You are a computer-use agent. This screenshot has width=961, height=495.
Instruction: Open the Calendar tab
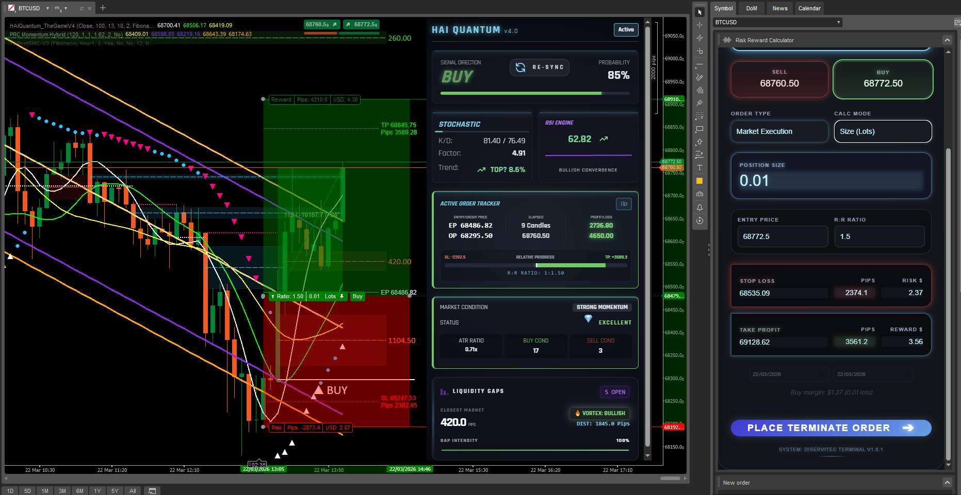(x=809, y=8)
